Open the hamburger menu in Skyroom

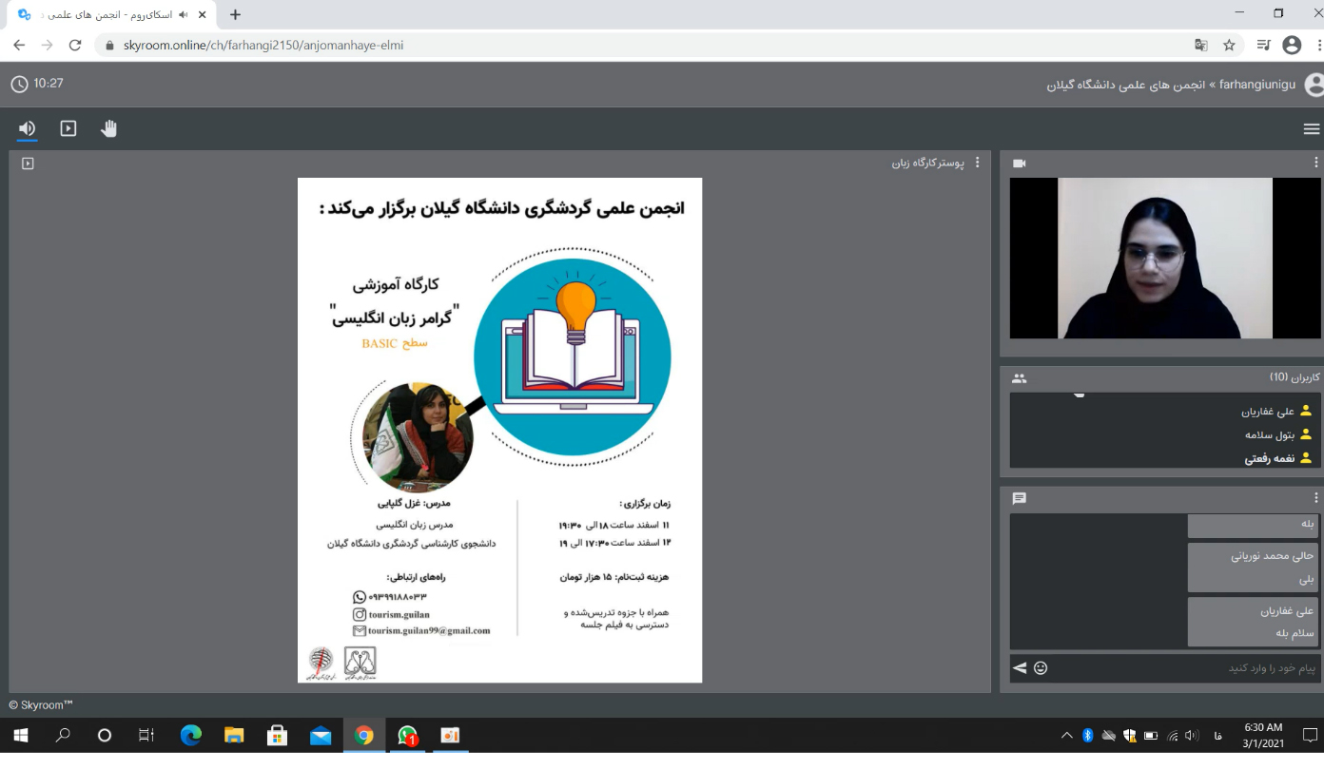coord(1311,129)
